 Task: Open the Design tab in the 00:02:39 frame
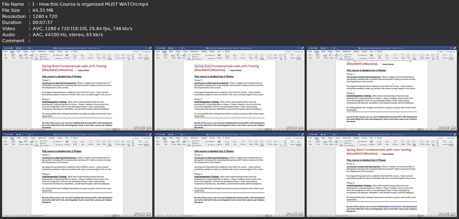tap(330, 51)
